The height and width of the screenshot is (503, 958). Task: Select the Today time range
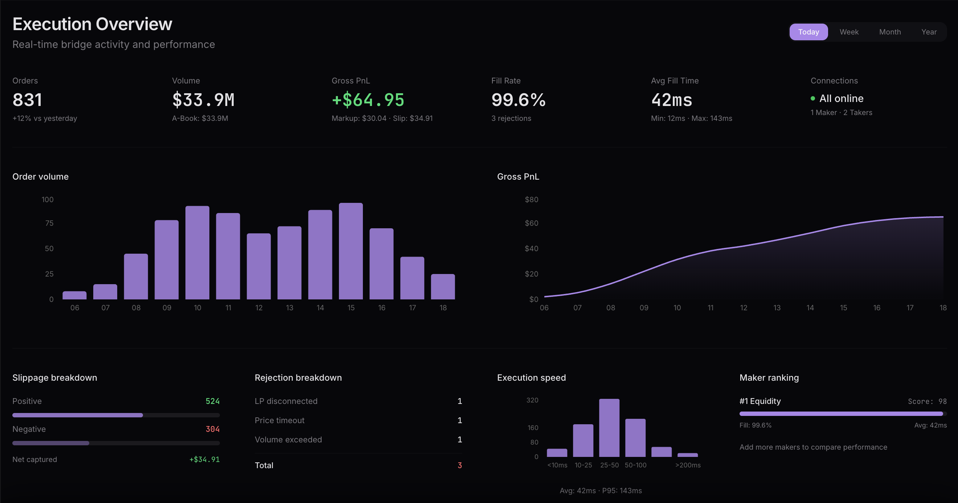coord(808,32)
